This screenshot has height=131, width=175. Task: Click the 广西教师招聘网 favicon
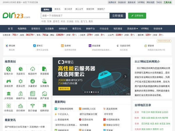click(56, 109)
